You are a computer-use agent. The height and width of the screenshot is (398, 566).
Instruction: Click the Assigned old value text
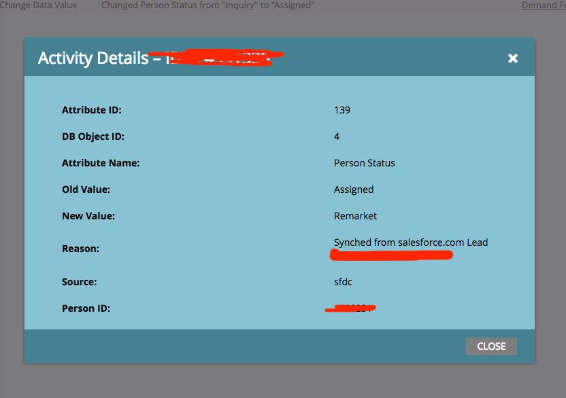click(354, 189)
